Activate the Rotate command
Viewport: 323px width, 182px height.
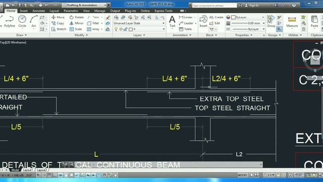[77, 17]
